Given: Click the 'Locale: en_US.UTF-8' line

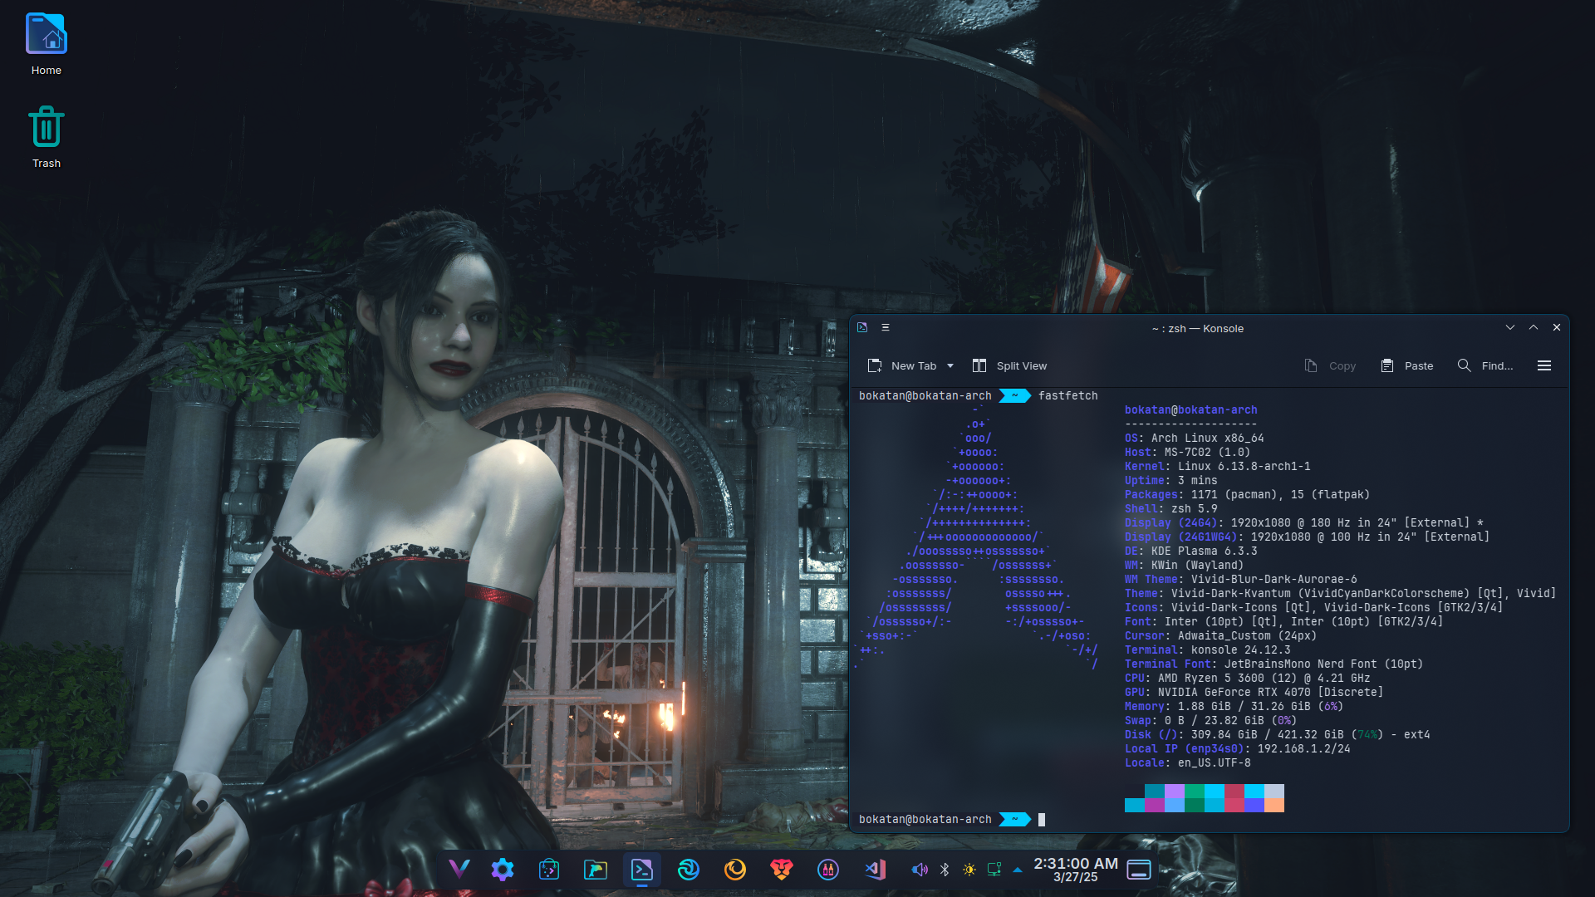Looking at the screenshot, I should pos(1188,762).
